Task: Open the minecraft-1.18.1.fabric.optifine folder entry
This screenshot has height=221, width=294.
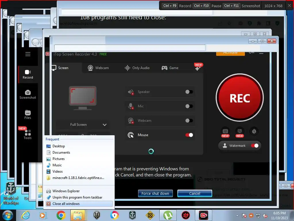Action: (x=79, y=178)
